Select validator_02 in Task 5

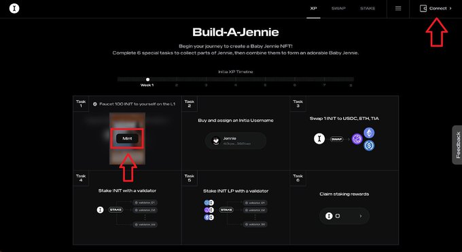pyautogui.click(x=255, y=210)
